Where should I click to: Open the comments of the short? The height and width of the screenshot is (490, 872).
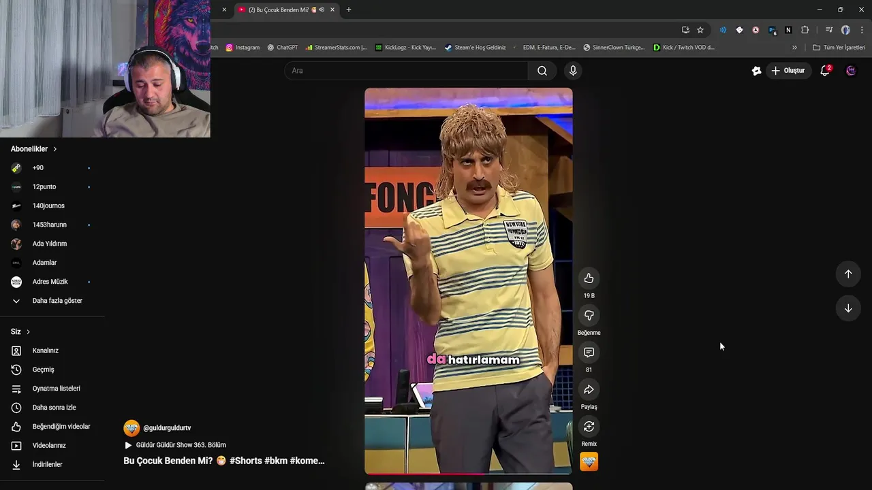click(x=589, y=353)
